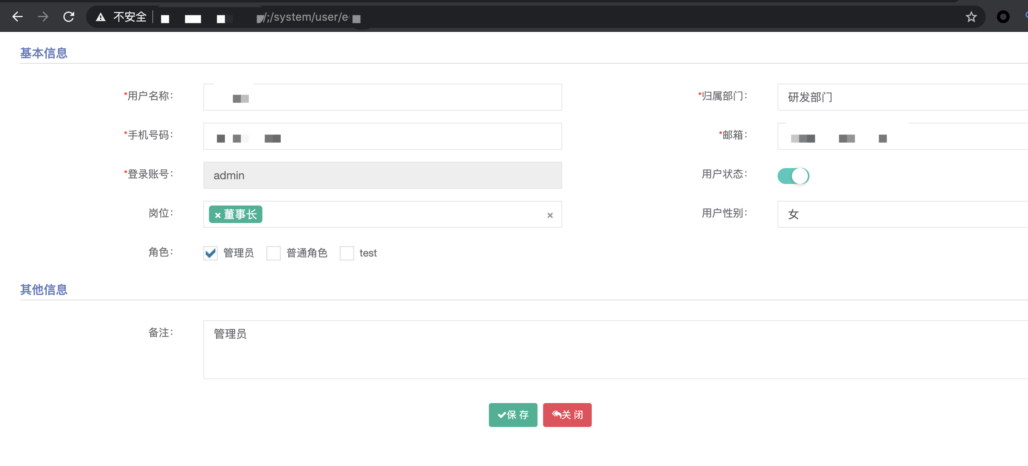Screen dimensions: 1028x466
Task: Click the red 关闭 close button
Action: pyautogui.click(x=567, y=415)
